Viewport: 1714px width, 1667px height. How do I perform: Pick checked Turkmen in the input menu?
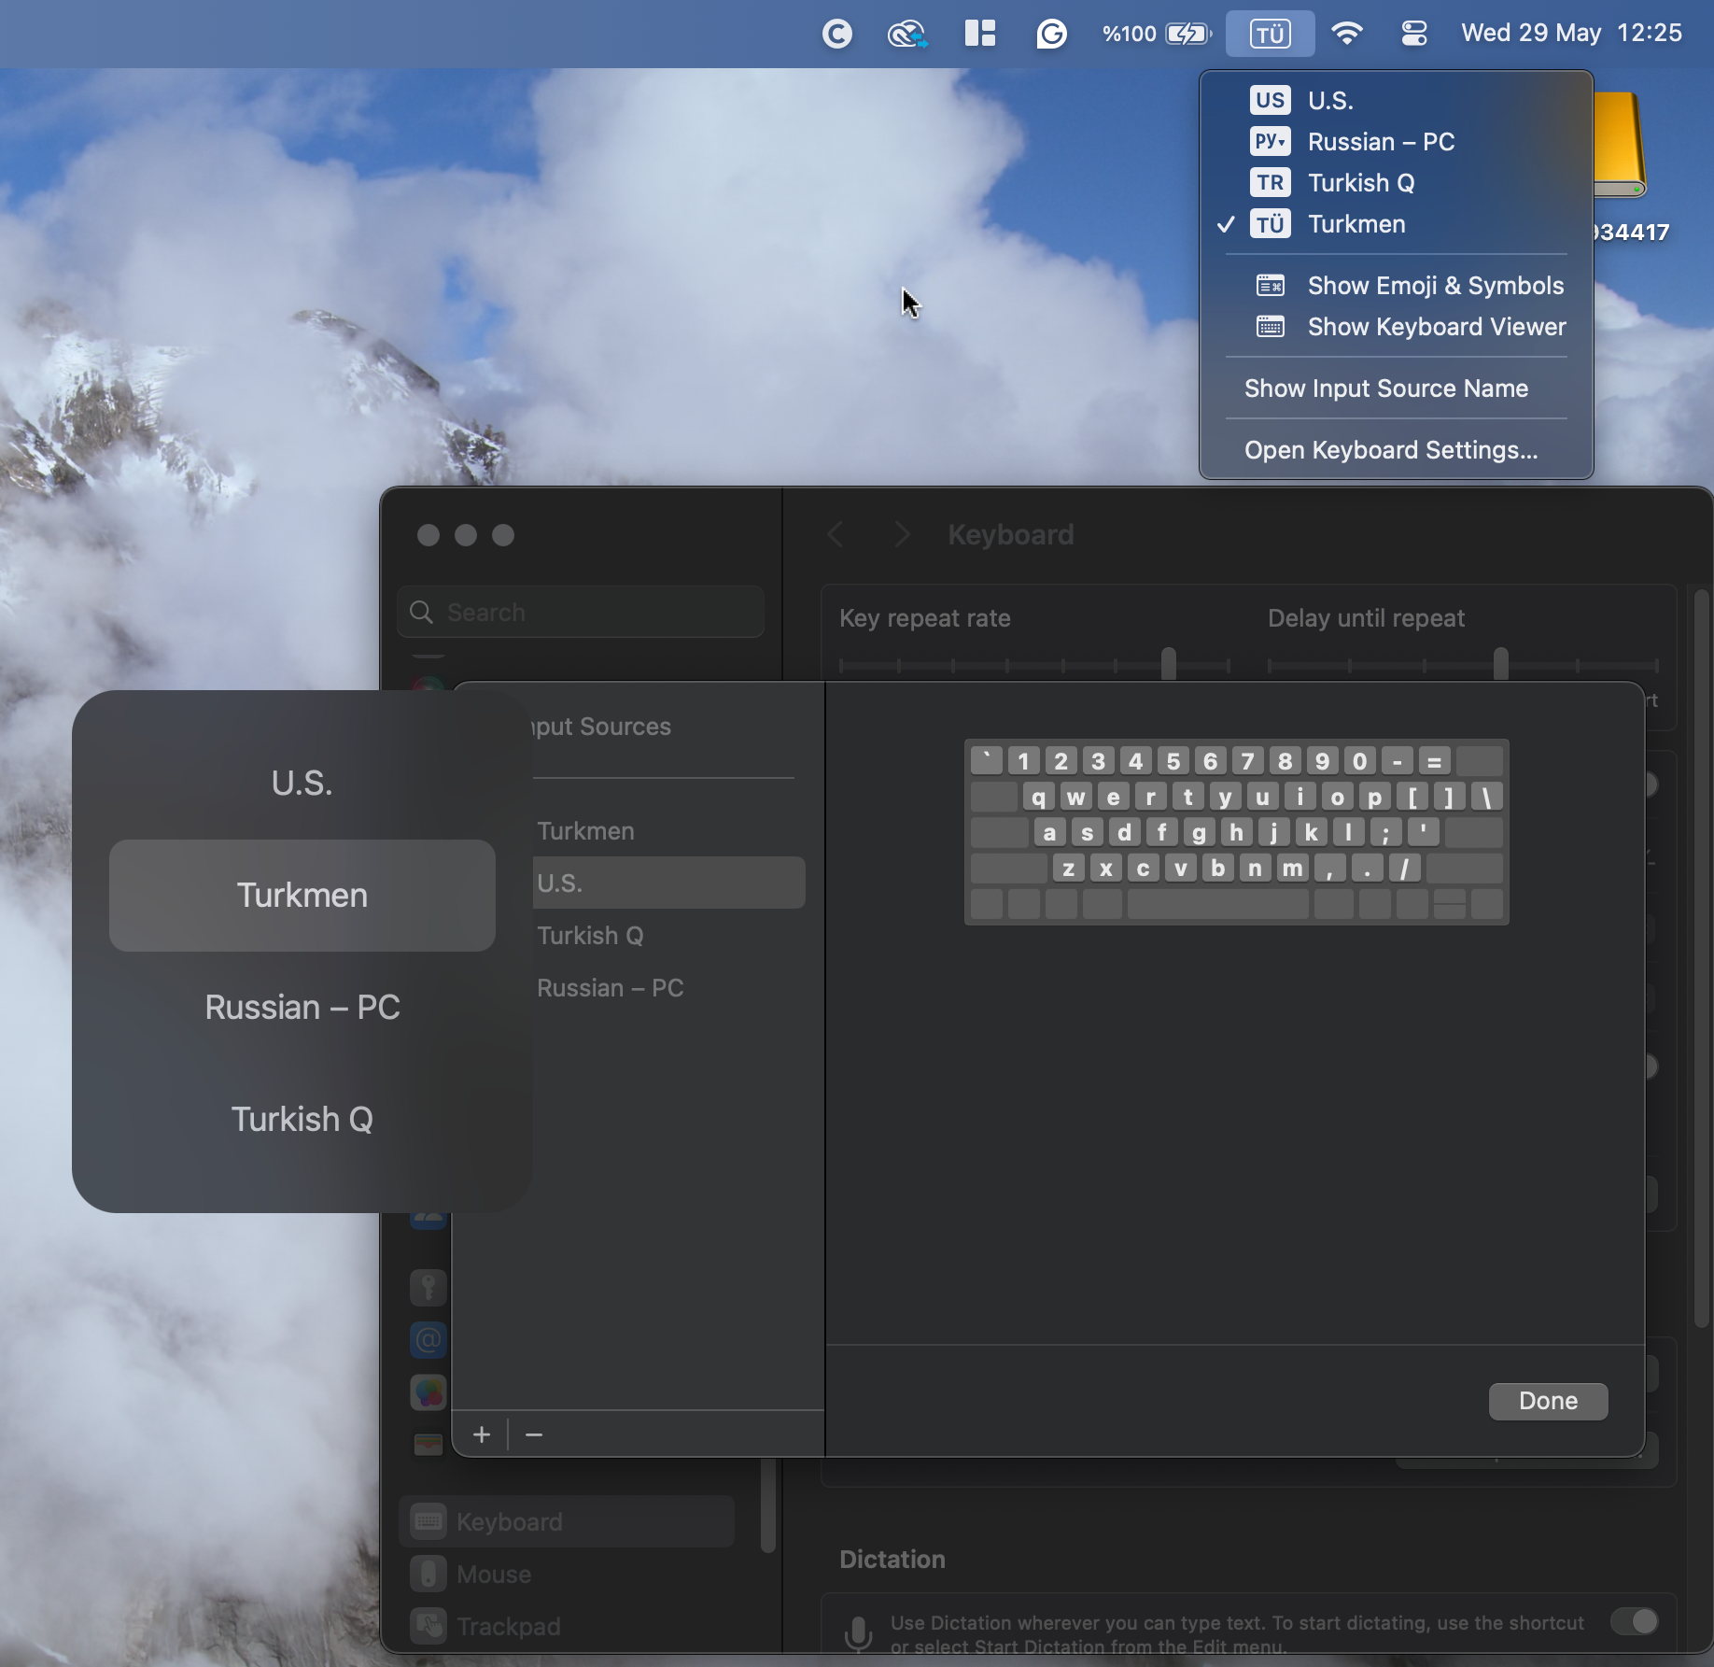click(x=1397, y=224)
